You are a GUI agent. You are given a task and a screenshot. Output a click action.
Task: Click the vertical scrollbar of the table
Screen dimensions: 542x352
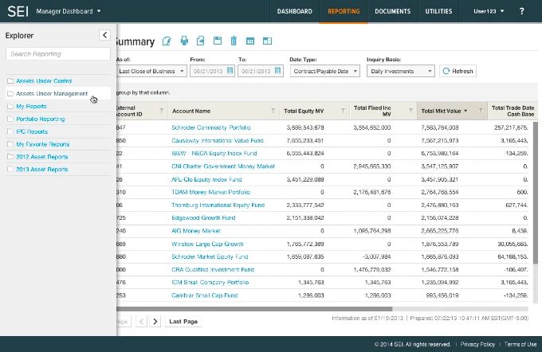[536, 193]
